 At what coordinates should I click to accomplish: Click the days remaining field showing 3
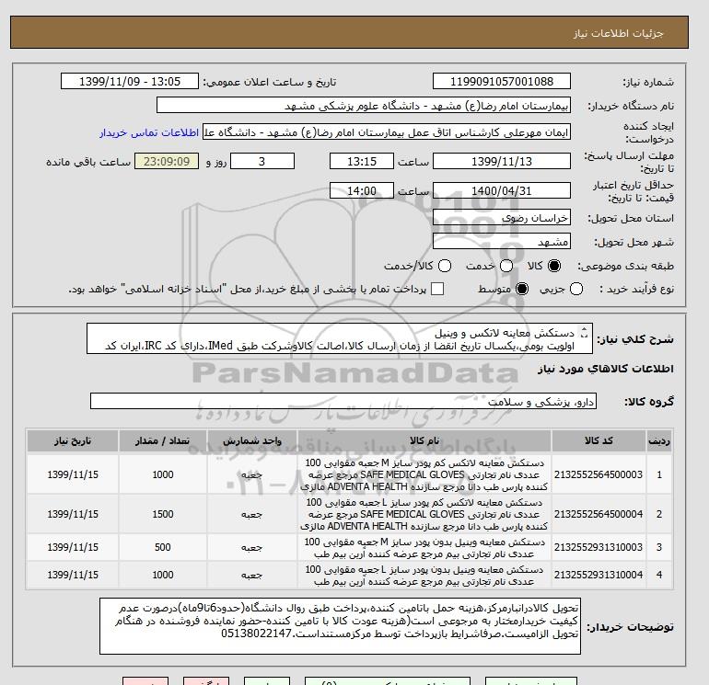tap(262, 161)
